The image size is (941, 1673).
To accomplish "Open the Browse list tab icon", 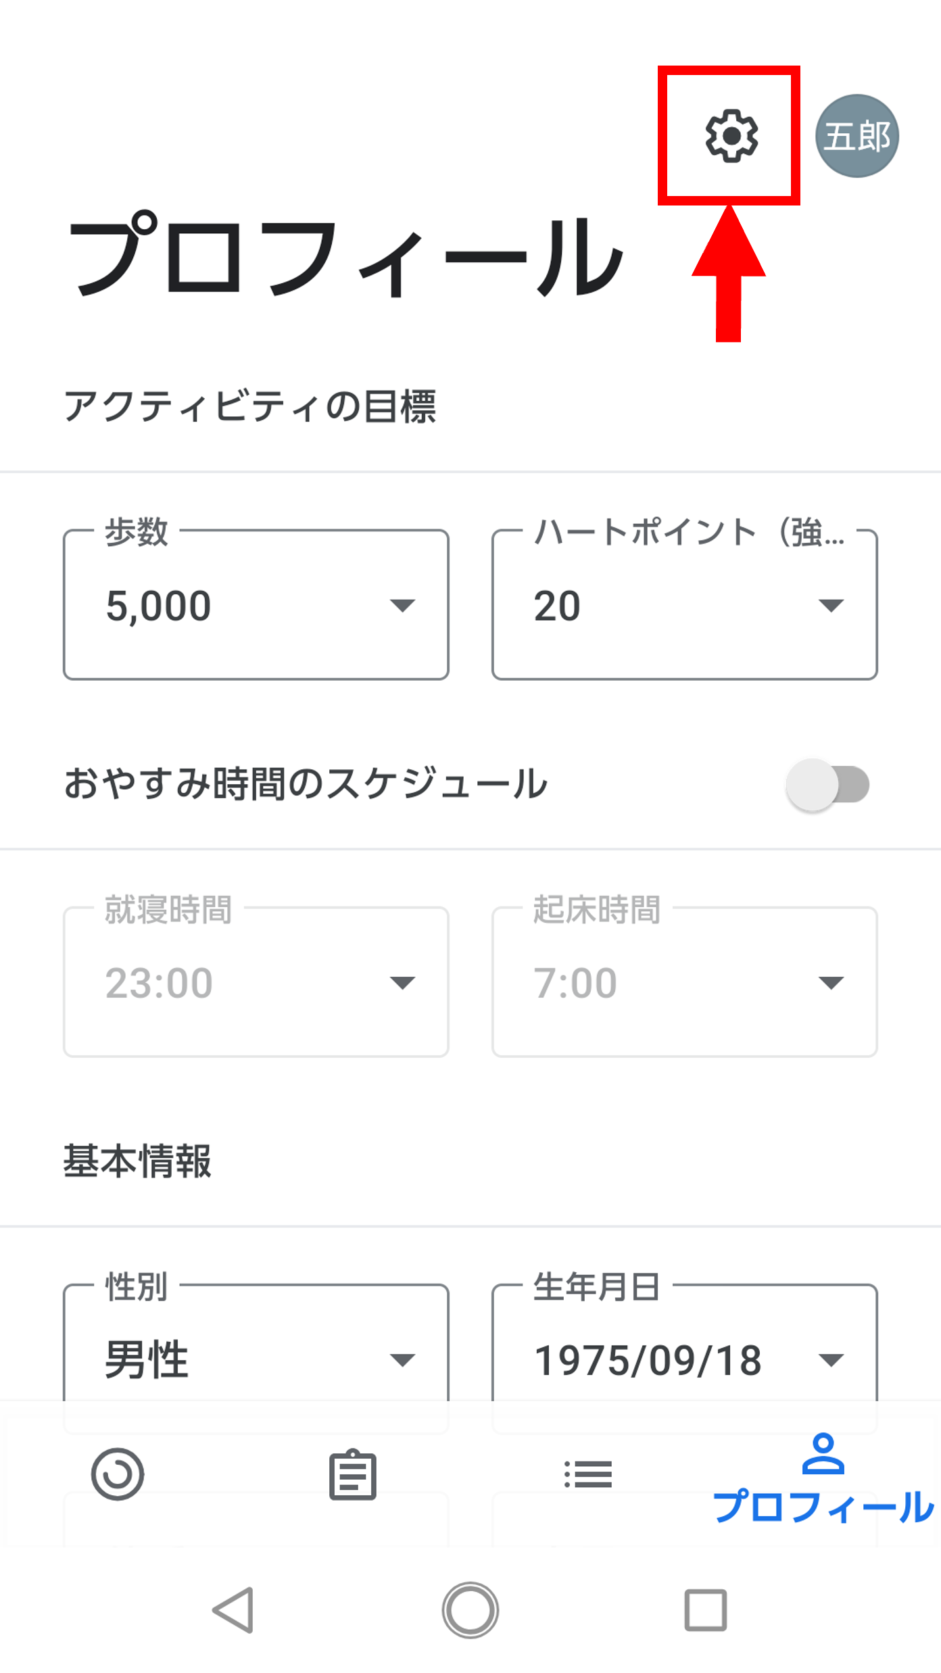I will point(588,1474).
